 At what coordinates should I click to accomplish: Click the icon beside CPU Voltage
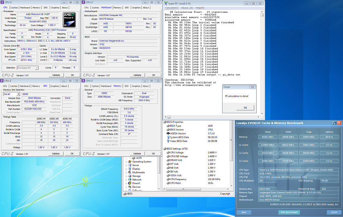pyautogui.click(x=168, y=152)
